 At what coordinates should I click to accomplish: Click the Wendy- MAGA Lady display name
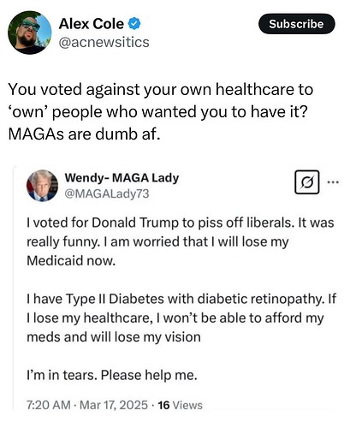pos(122,178)
